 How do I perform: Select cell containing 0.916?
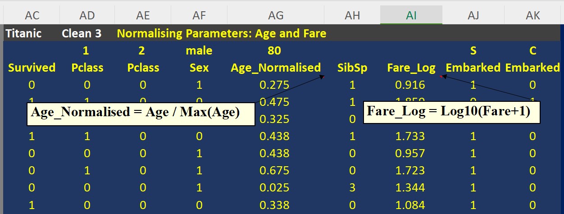point(411,85)
